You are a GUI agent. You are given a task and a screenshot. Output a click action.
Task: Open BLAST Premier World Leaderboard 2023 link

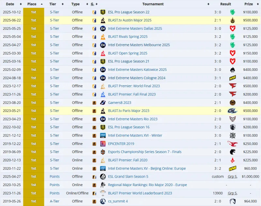140,193
